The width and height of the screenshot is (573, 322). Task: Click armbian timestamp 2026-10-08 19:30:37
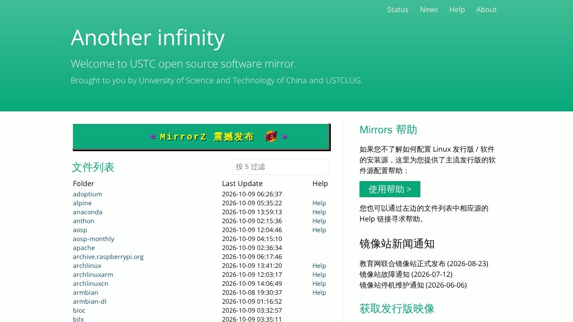[252, 292]
